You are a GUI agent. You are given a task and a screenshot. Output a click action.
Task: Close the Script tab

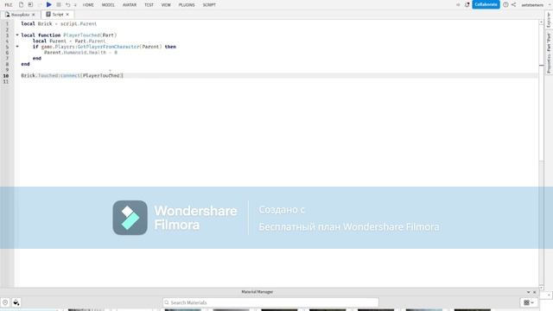67,15
